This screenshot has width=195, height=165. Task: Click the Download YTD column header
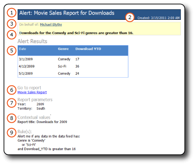[88, 49]
